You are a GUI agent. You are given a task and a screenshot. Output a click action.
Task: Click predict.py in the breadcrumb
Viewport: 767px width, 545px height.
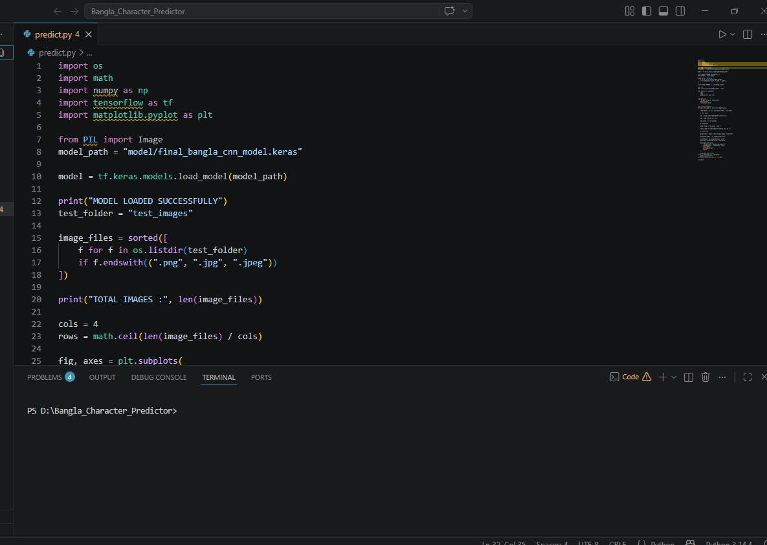pos(57,53)
